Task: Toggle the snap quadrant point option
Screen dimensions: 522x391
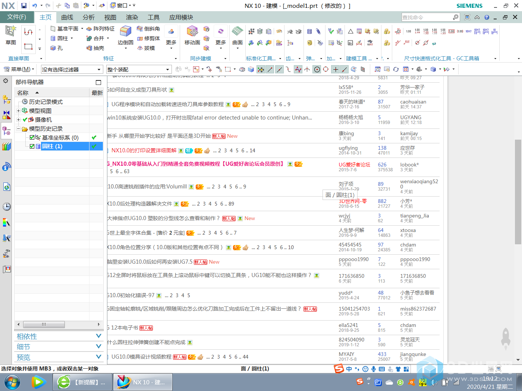Action: 326,69
